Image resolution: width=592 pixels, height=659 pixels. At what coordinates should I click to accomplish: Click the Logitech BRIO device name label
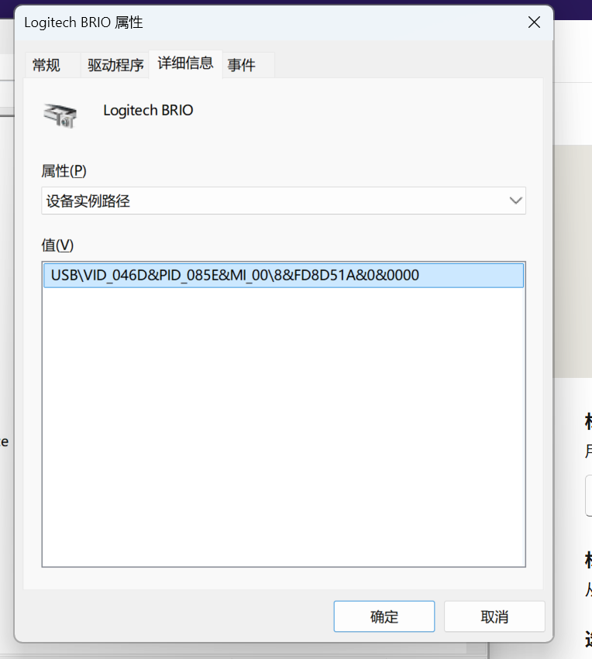[148, 111]
